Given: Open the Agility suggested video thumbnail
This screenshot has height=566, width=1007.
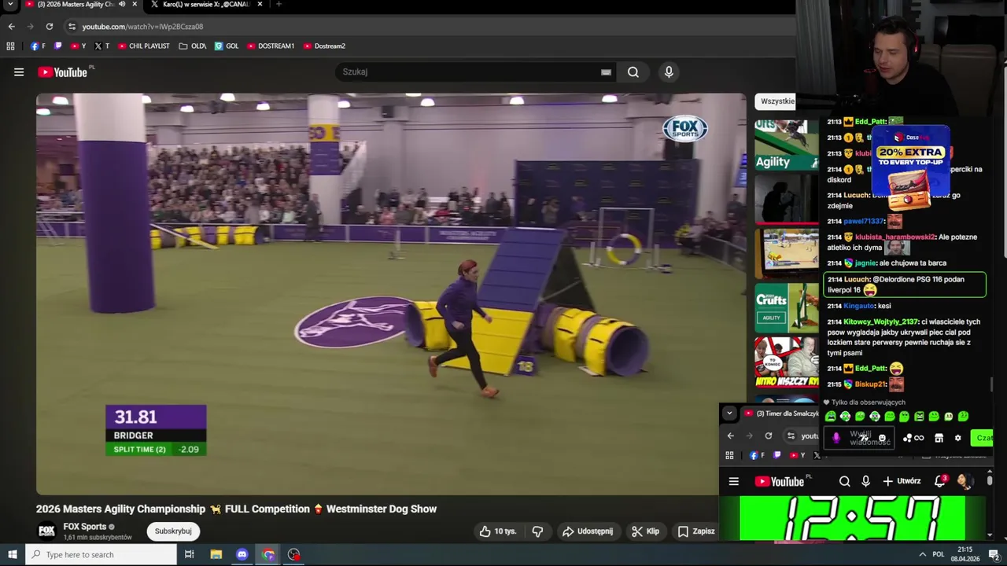Looking at the screenshot, I should tap(786, 145).
